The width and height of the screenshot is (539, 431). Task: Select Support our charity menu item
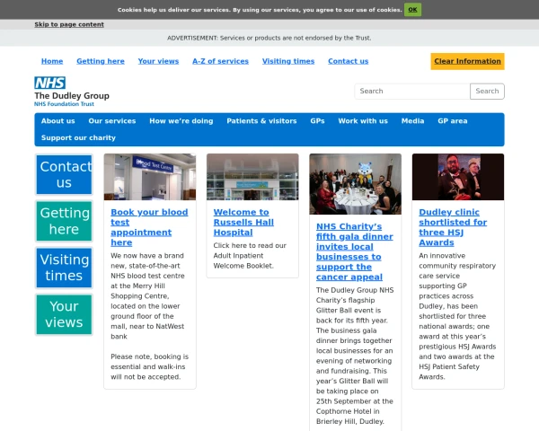tap(78, 137)
